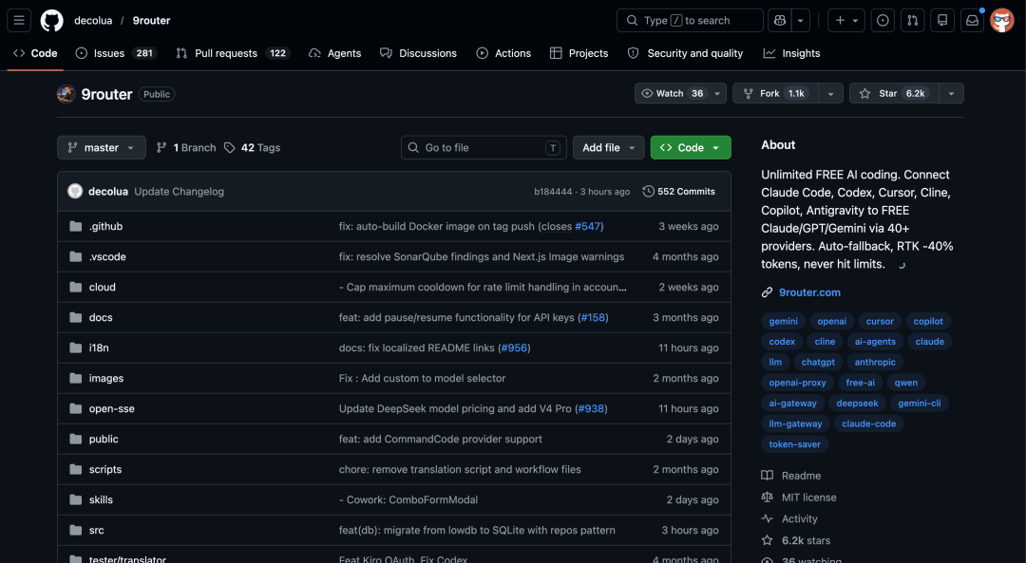Open the Insights tab

791,53
